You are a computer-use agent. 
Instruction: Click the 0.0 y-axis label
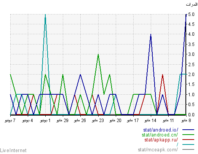click(x=191, y=115)
